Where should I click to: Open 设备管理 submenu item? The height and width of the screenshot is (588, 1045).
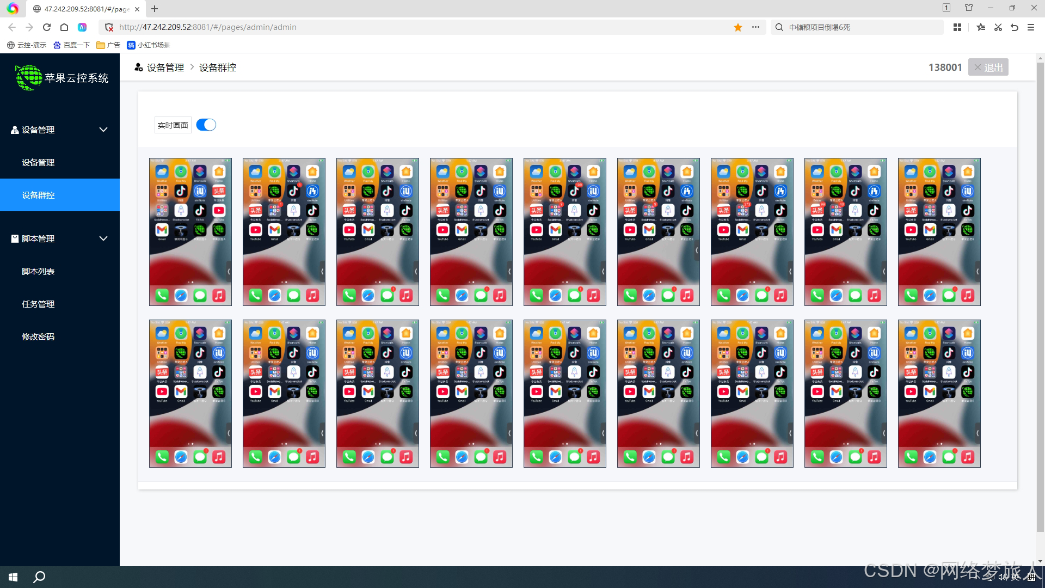coord(38,162)
